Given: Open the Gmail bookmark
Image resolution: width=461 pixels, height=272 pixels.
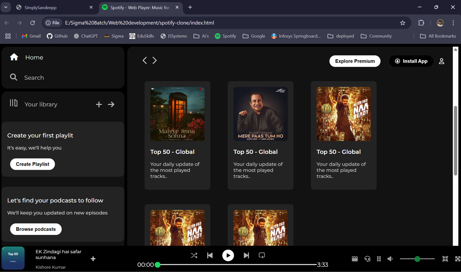Looking at the screenshot, I should 31,36.
